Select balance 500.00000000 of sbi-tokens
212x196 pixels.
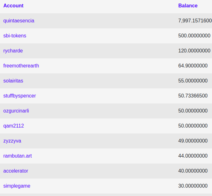[194, 36]
